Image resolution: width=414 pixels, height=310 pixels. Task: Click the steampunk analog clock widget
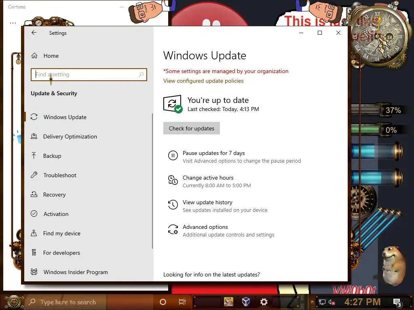(x=378, y=36)
